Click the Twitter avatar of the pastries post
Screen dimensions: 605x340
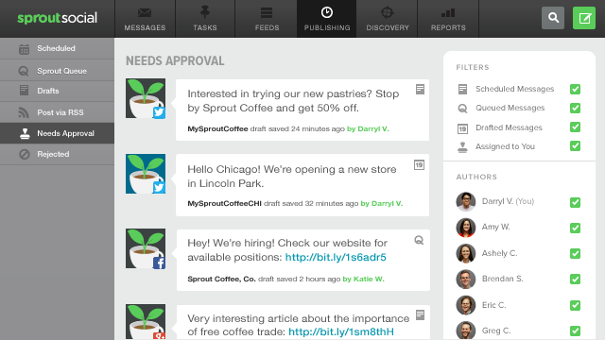click(146, 98)
